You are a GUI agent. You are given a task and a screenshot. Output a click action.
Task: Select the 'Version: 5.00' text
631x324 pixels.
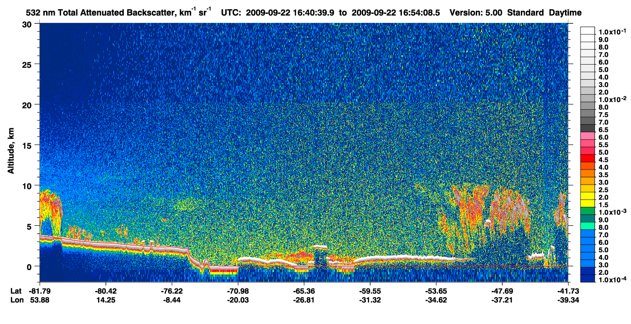tap(476, 13)
